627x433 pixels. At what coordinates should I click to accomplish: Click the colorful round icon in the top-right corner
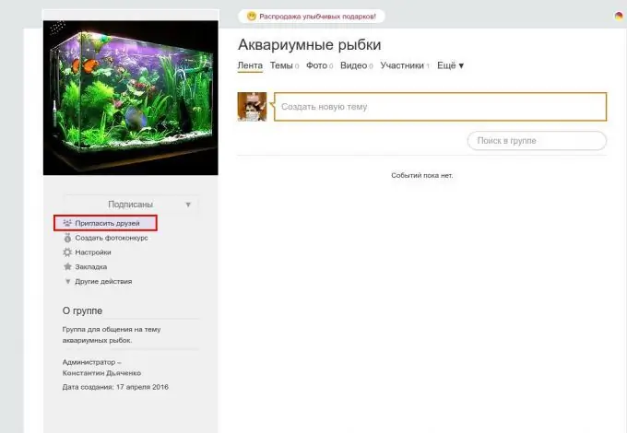pyautogui.click(x=619, y=17)
